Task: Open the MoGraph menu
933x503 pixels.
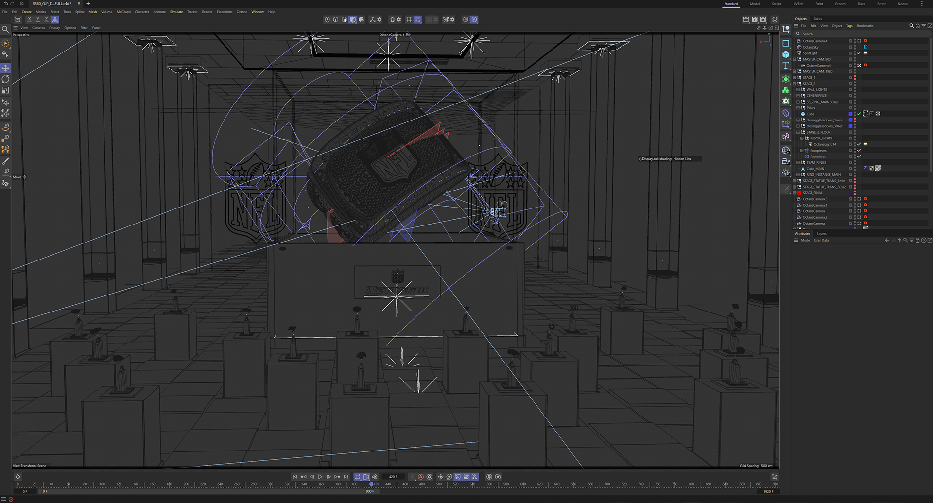Action: [123, 12]
